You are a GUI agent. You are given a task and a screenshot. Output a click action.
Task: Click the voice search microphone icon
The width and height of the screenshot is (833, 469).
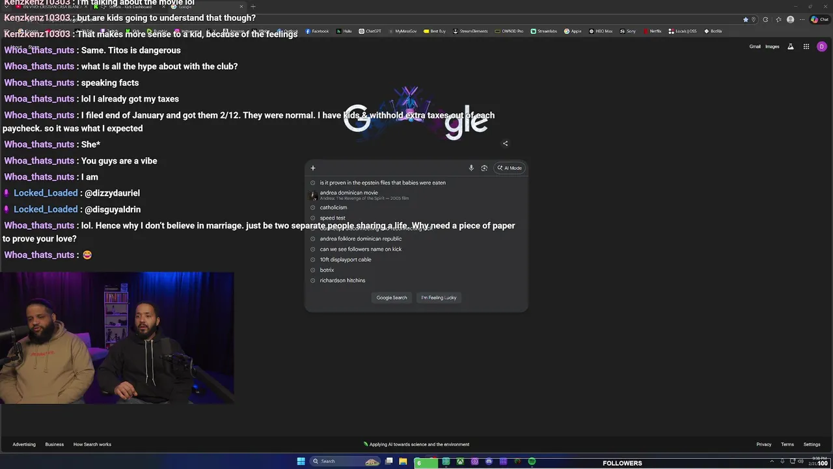[471, 168]
